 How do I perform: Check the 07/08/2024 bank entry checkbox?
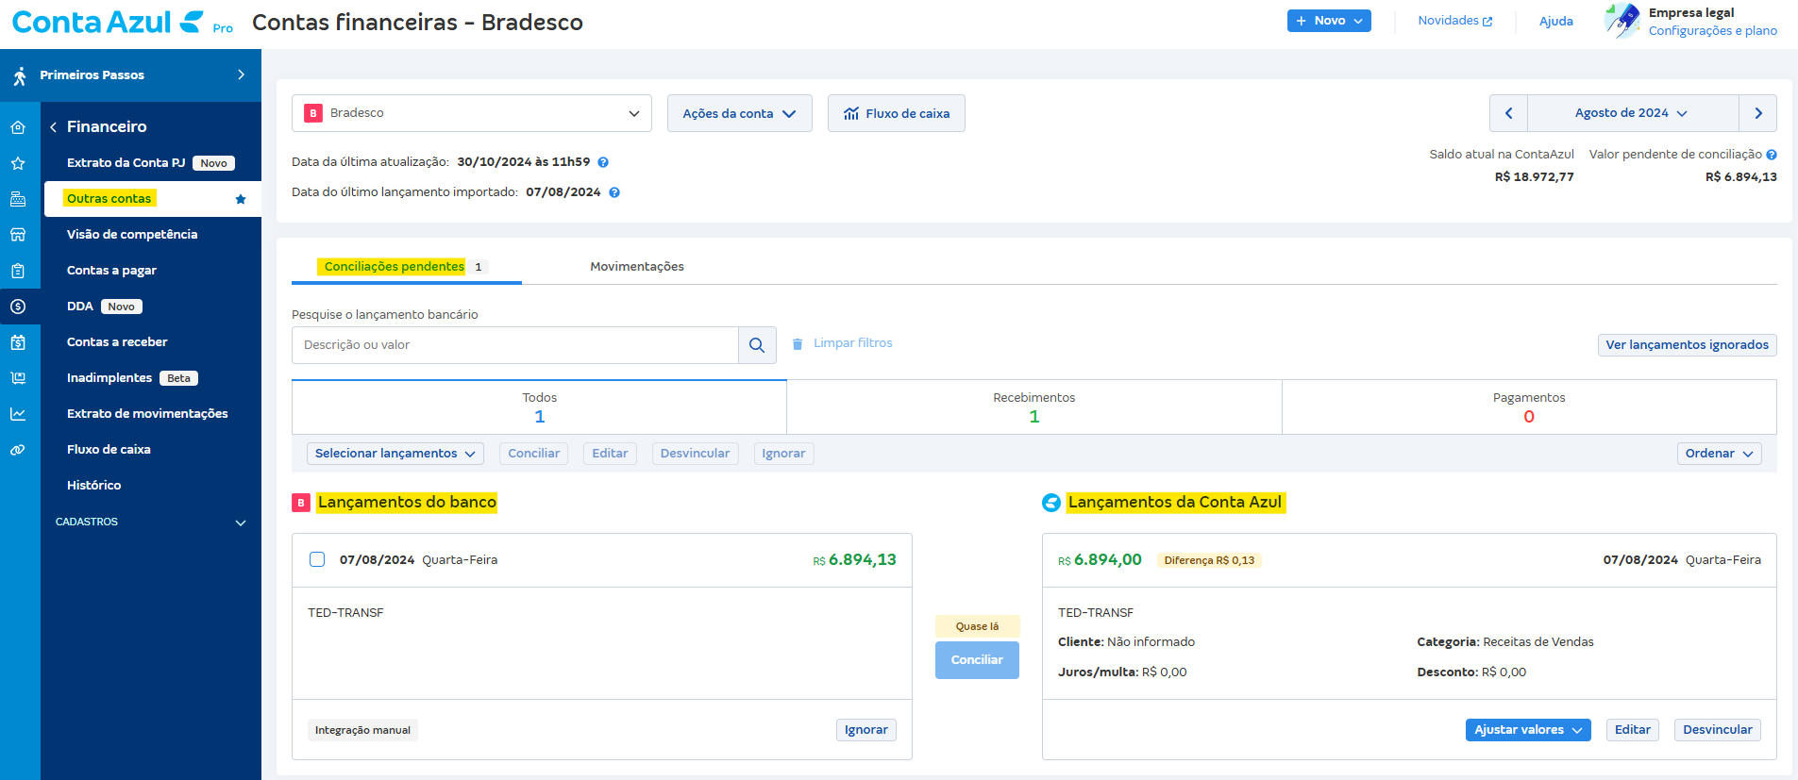click(x=317, y=559)
